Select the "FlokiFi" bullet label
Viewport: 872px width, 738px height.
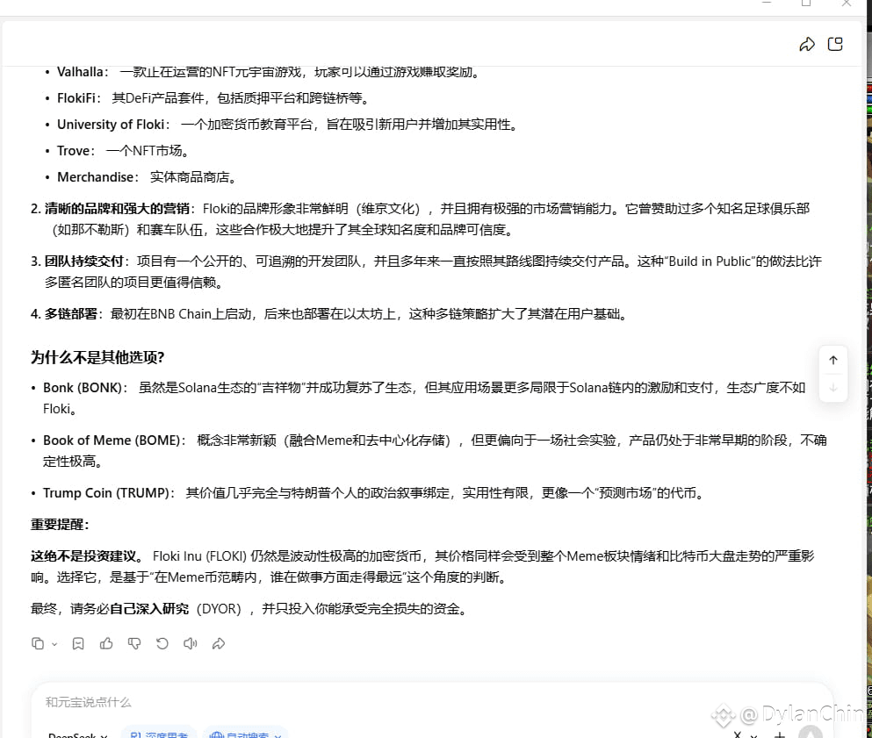click(x=79, y=98)
